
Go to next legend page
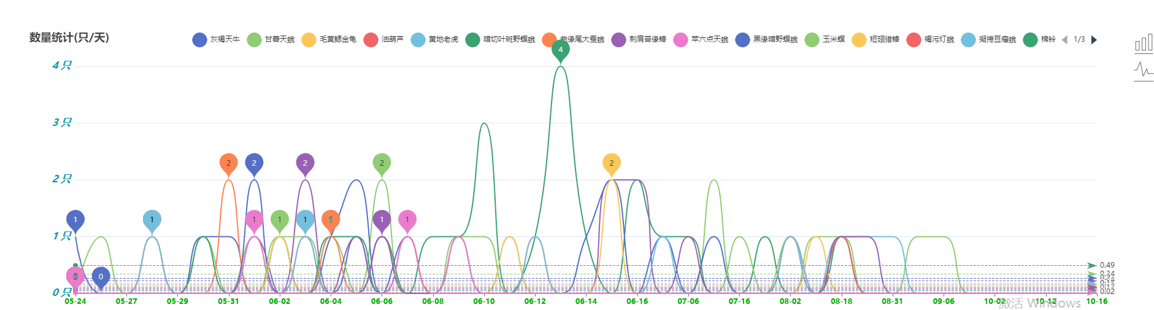[x=1094, y=40]
